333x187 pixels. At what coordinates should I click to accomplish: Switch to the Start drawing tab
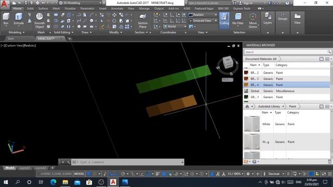pyautogui.click(x=10, y=38)
